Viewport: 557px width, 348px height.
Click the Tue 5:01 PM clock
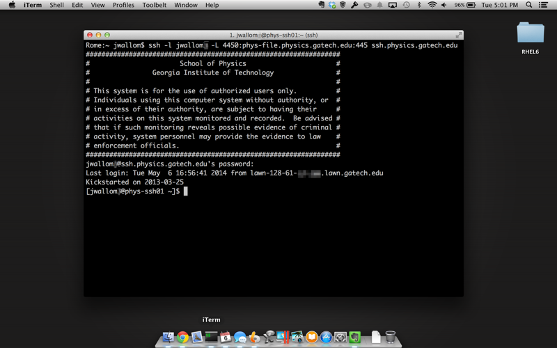(x=499, y=5)
